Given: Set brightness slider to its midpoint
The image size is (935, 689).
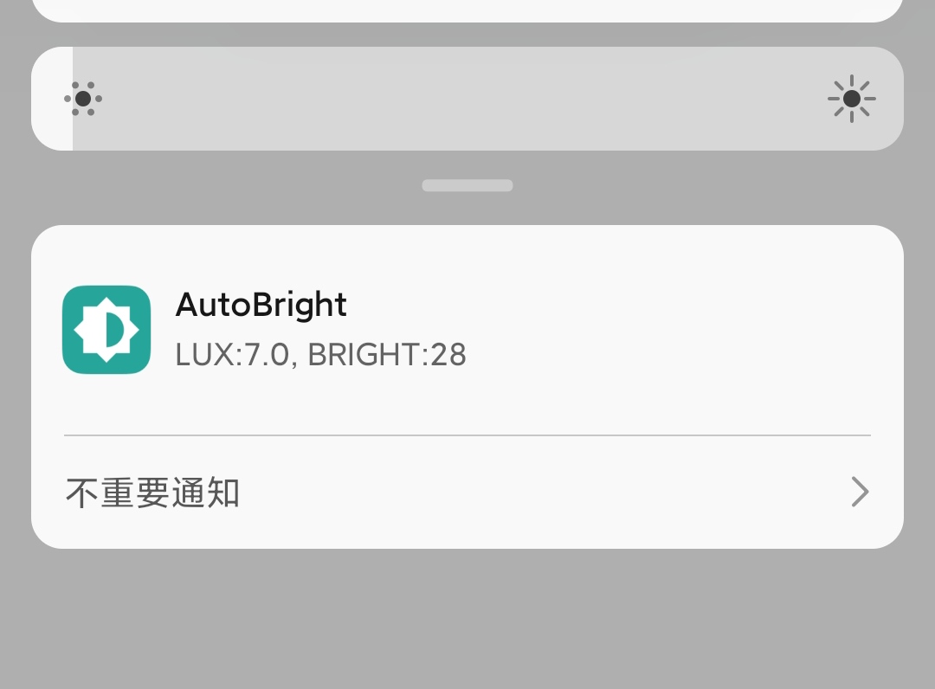Looking at the screenshot, I should pos(467,99).
